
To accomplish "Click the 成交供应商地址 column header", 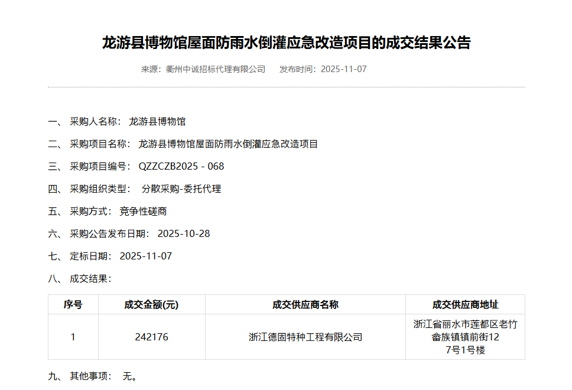I will coord(465,305).
